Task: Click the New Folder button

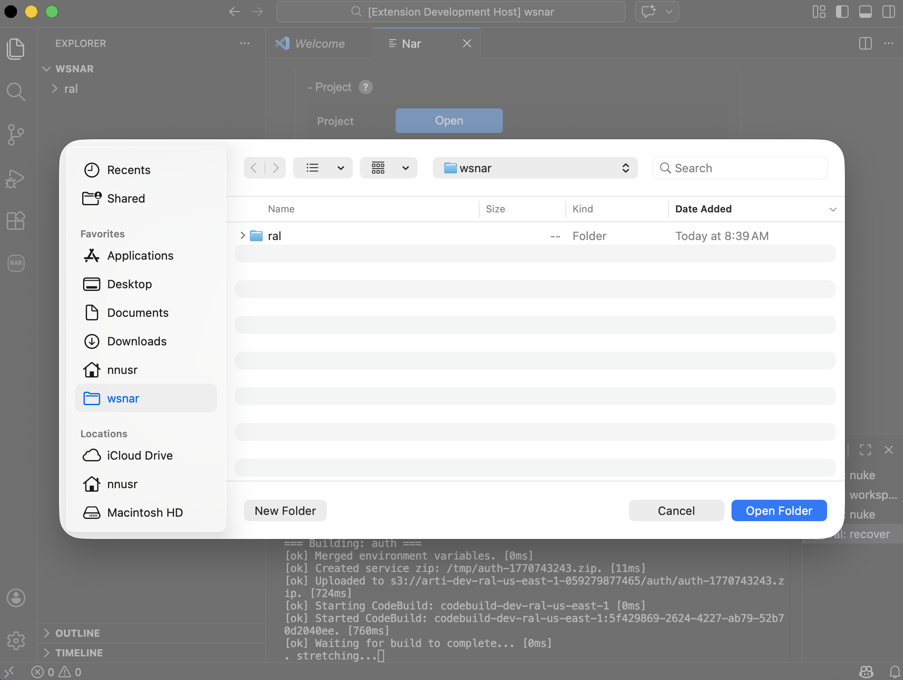Action: pos(285,510)
